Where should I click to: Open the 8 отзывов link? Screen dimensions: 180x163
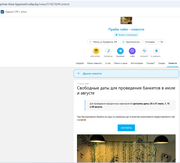click(x=150, y=42)
